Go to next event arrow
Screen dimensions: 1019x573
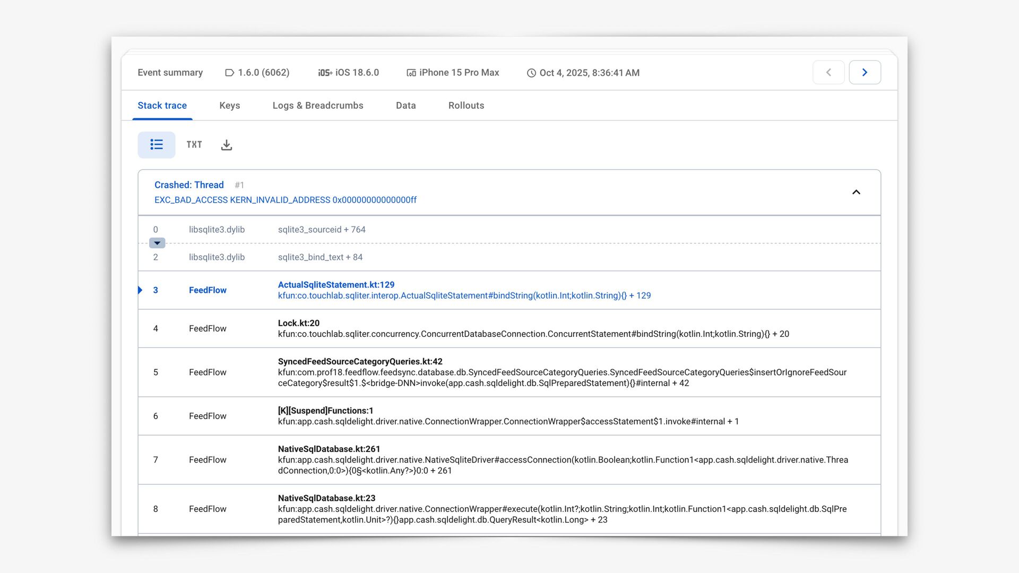tap(865, 73)
